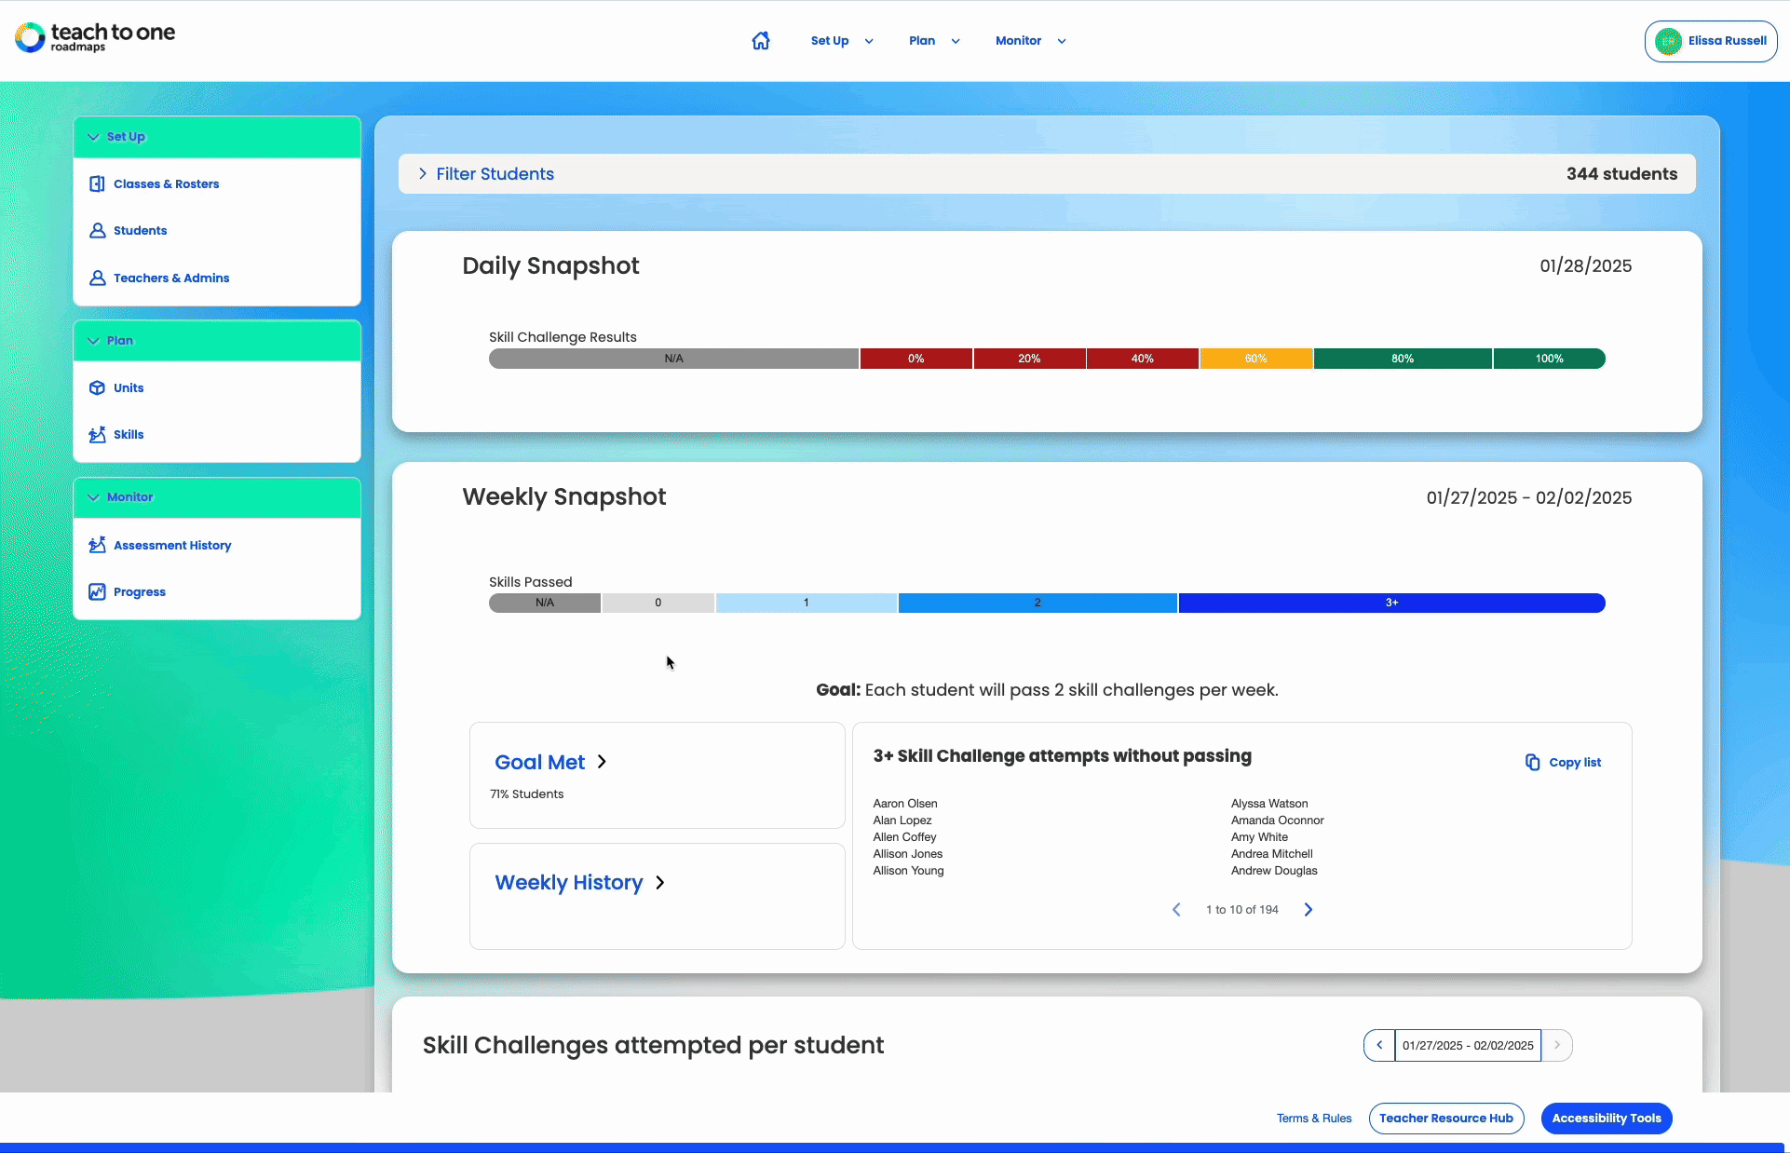The width and height of the screenshot is (1790, 1153).
Task: Go to previous week in date selector
Action: click(x=1379, y=1045)
